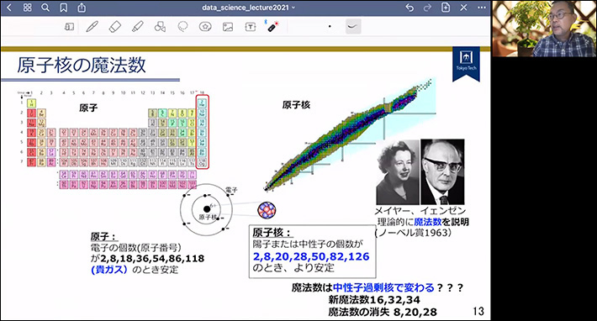Toggle the zoom window tool
This screenshot has width=597, height=321.
(69, 27)
